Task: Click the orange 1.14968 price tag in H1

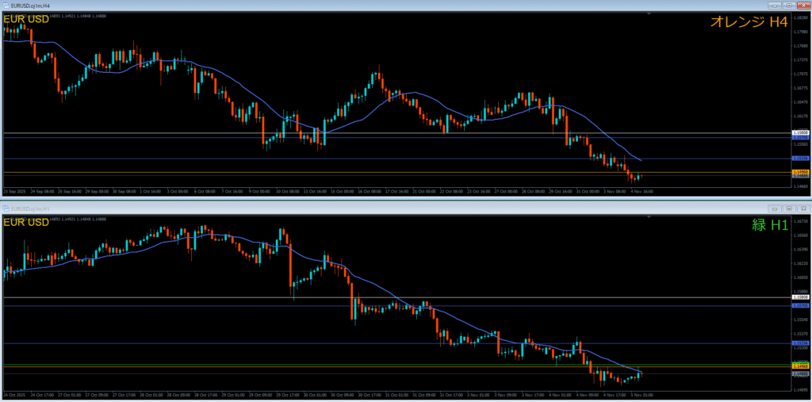Action: tap(800, 367)
